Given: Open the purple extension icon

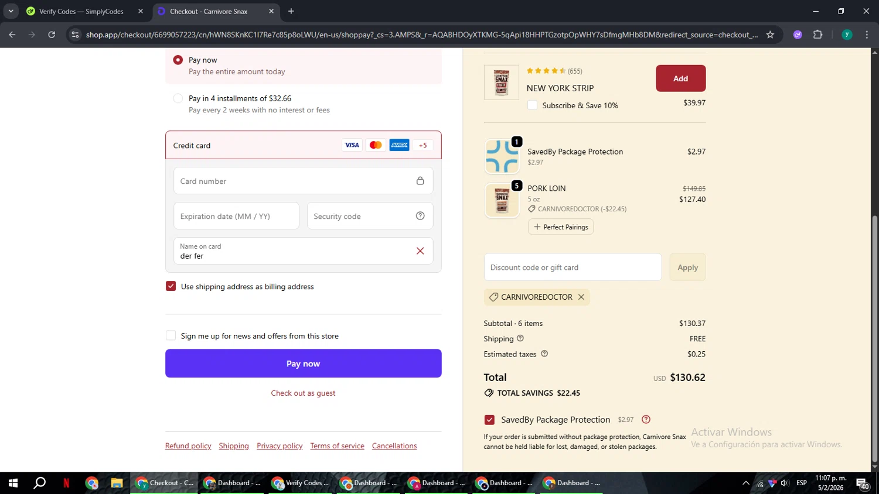Looking at the screenshot, I should [x=798, y=35].
